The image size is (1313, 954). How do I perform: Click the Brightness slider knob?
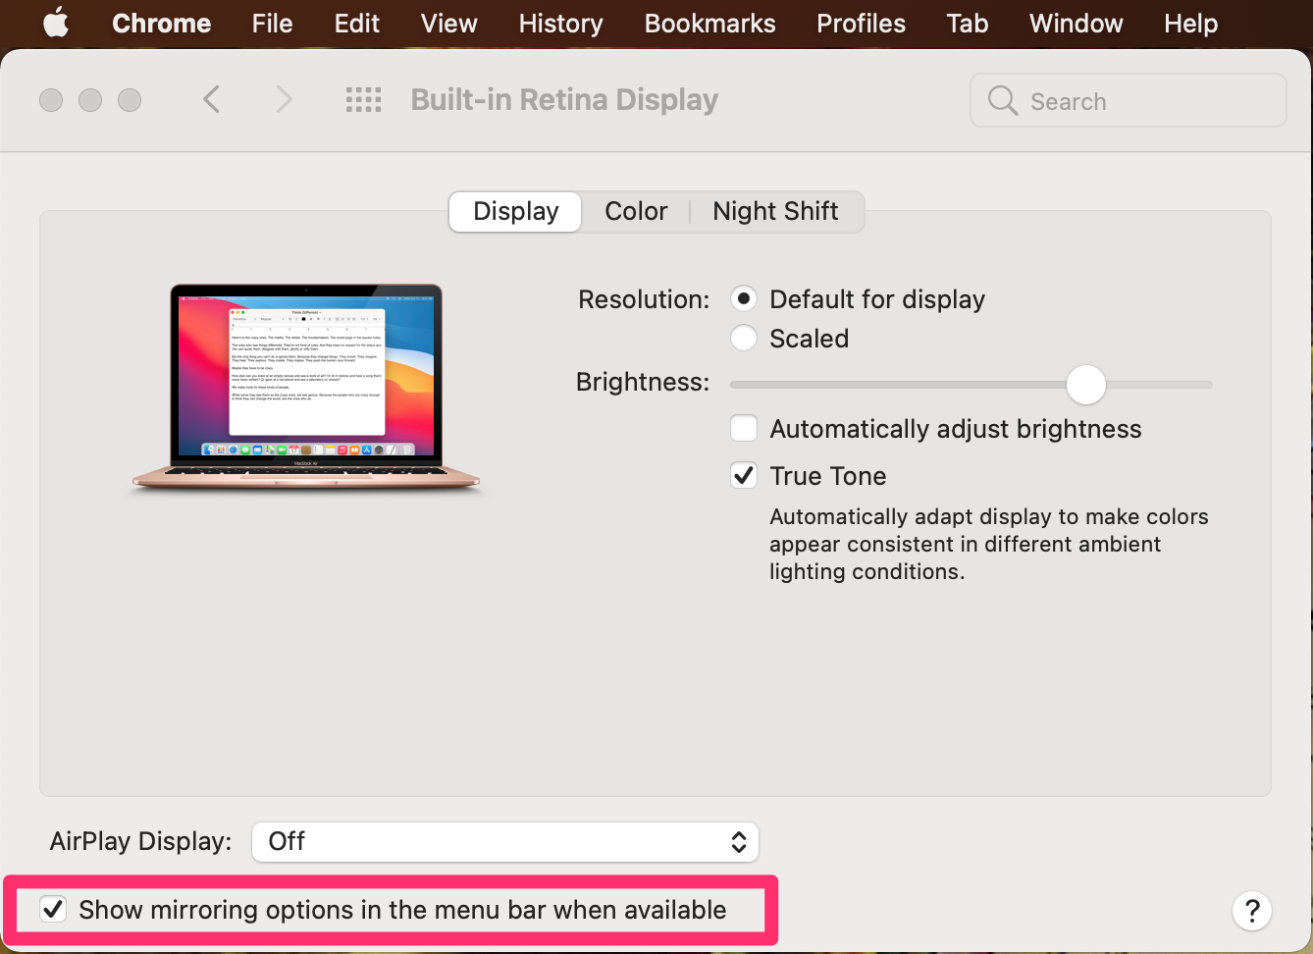pos(1085,385)
